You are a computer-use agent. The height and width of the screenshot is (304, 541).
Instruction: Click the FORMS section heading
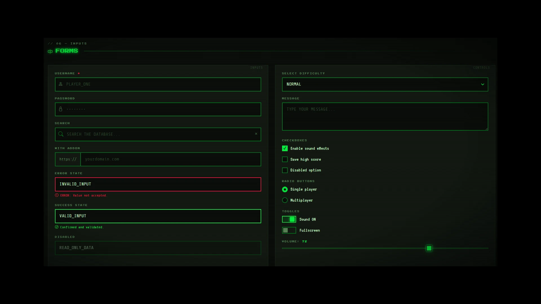click(x=67, y=51)
